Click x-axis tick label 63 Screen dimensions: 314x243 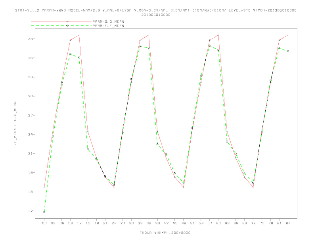click(x=227, y=223)
